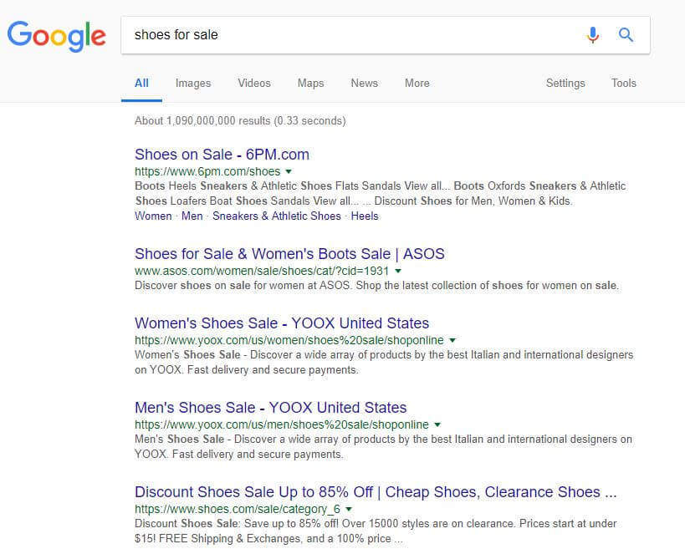The image size is (685, 559).
Task: Expand the arrow next to the 6pm.com/shoes URL
Action: [289, 171]
